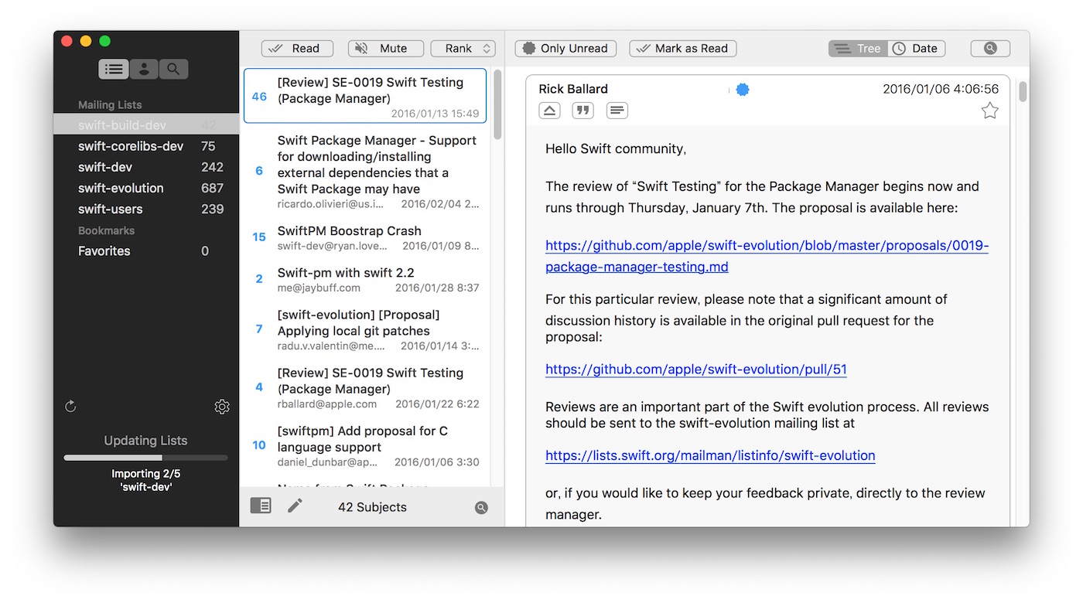Open Add proposal for C language support thread
The width and height of the screenshot is (1083, 603).
pos(365,445)
